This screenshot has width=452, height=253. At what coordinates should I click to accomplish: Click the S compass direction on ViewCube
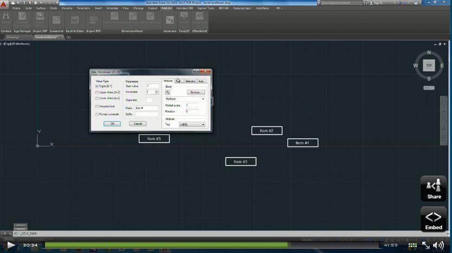pos(429,78)
